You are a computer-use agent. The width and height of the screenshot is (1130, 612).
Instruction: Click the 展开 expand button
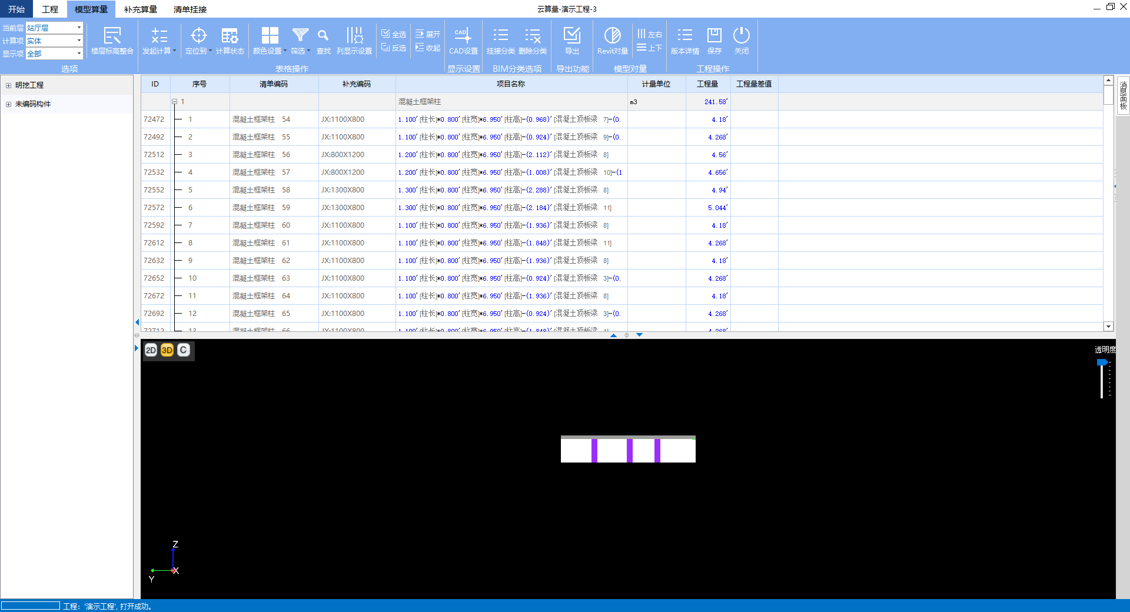(x=428, y=34)
